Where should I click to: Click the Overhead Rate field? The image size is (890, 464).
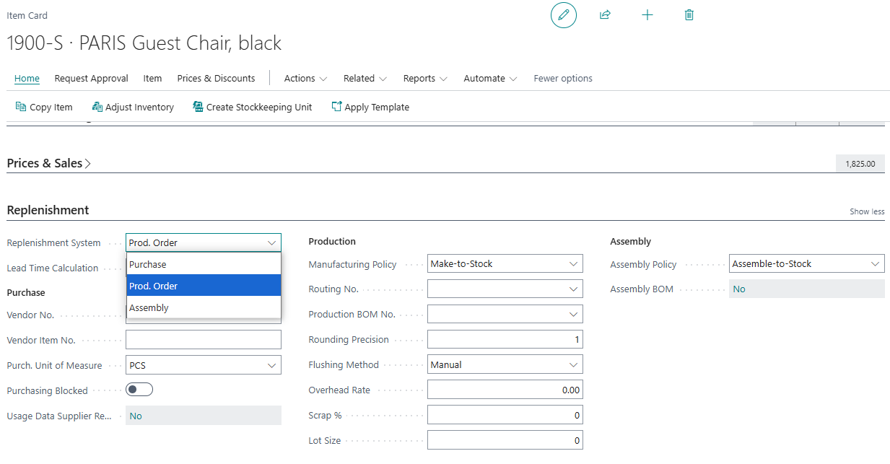click(505, 390)
